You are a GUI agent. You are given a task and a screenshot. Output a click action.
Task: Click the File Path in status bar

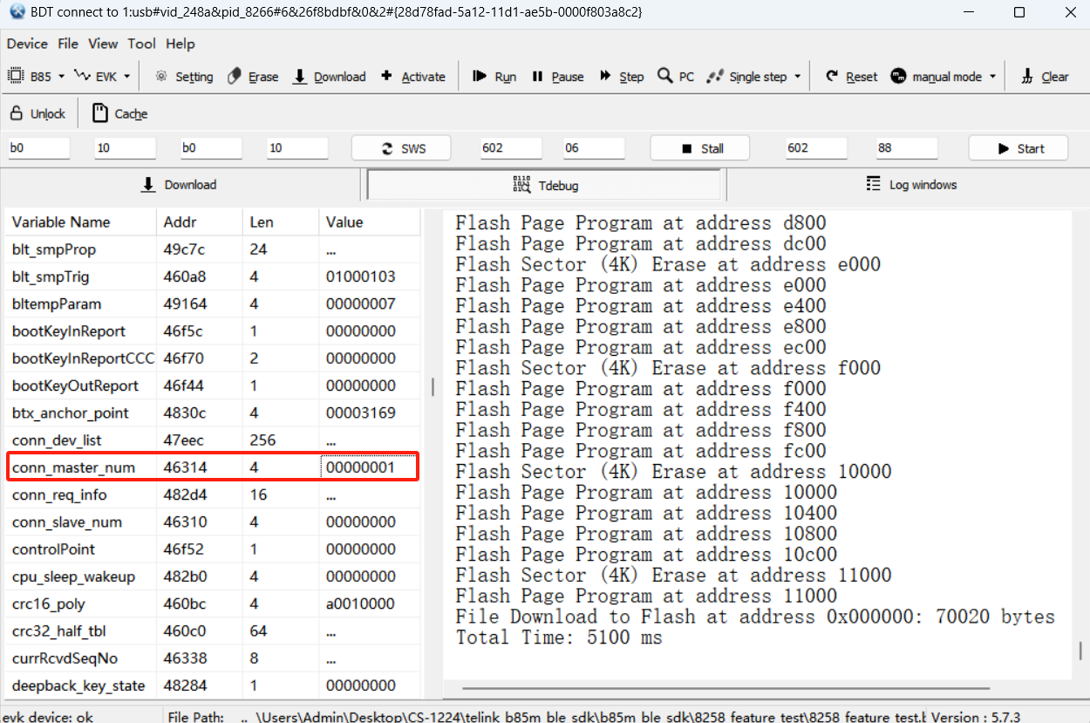[548, 717]
